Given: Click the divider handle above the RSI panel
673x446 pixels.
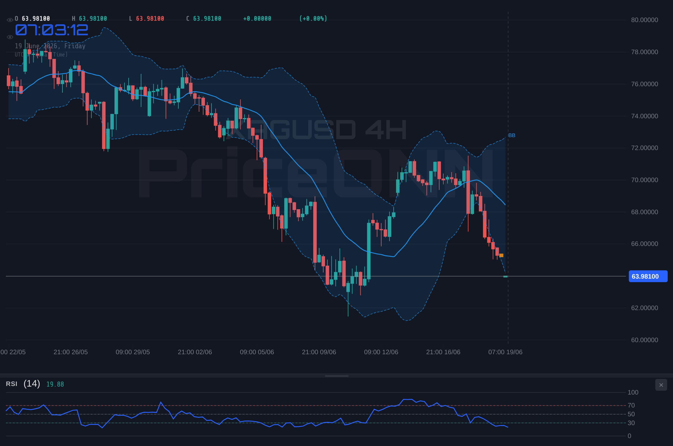Looking at the screenshot, I should point(336,376).
